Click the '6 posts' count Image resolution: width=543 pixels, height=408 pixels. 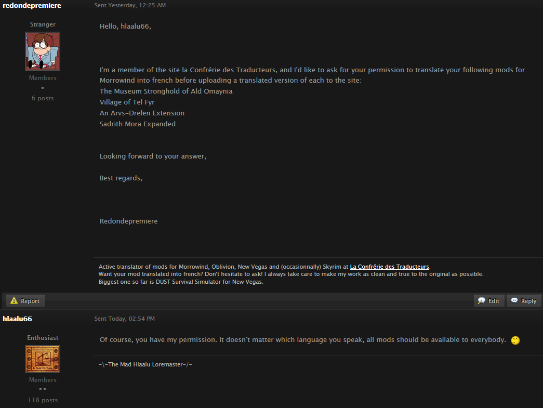43,98
